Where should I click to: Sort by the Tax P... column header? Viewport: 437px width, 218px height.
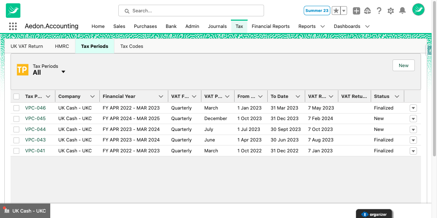point(34,96)
